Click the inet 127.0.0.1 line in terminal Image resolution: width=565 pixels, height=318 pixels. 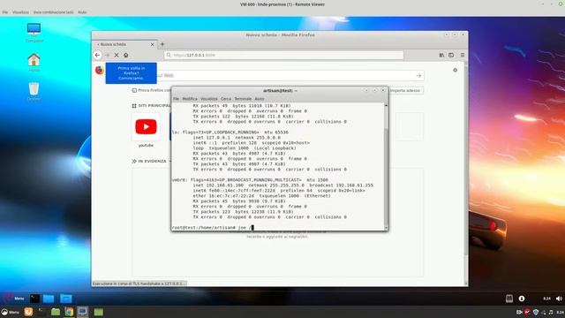point(237,138)
